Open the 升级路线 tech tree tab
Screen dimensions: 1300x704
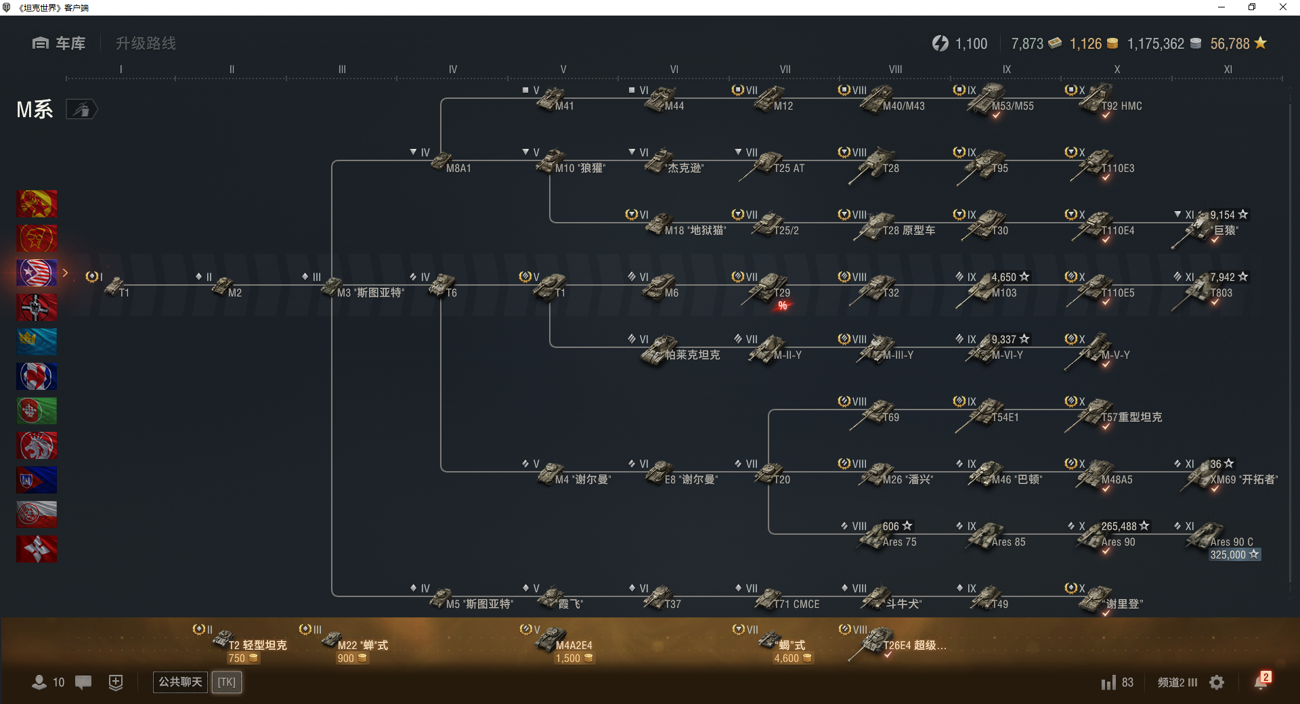pos(146,43)
